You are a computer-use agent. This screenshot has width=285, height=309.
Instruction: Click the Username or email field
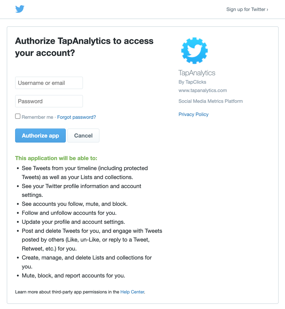[x=49, y=83]
